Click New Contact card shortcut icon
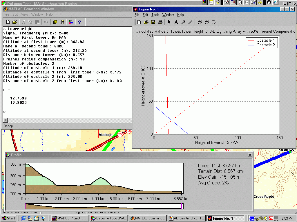Screen dimensions: 297x222 (x=247, y=2)
